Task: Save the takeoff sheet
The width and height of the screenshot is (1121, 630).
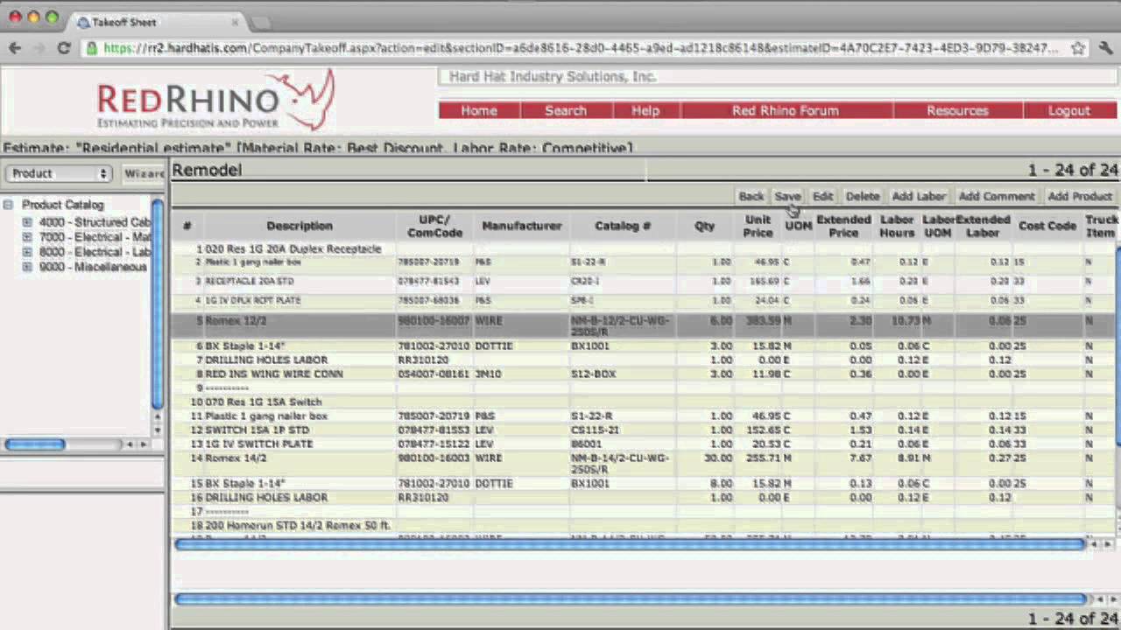Action: 787,196
